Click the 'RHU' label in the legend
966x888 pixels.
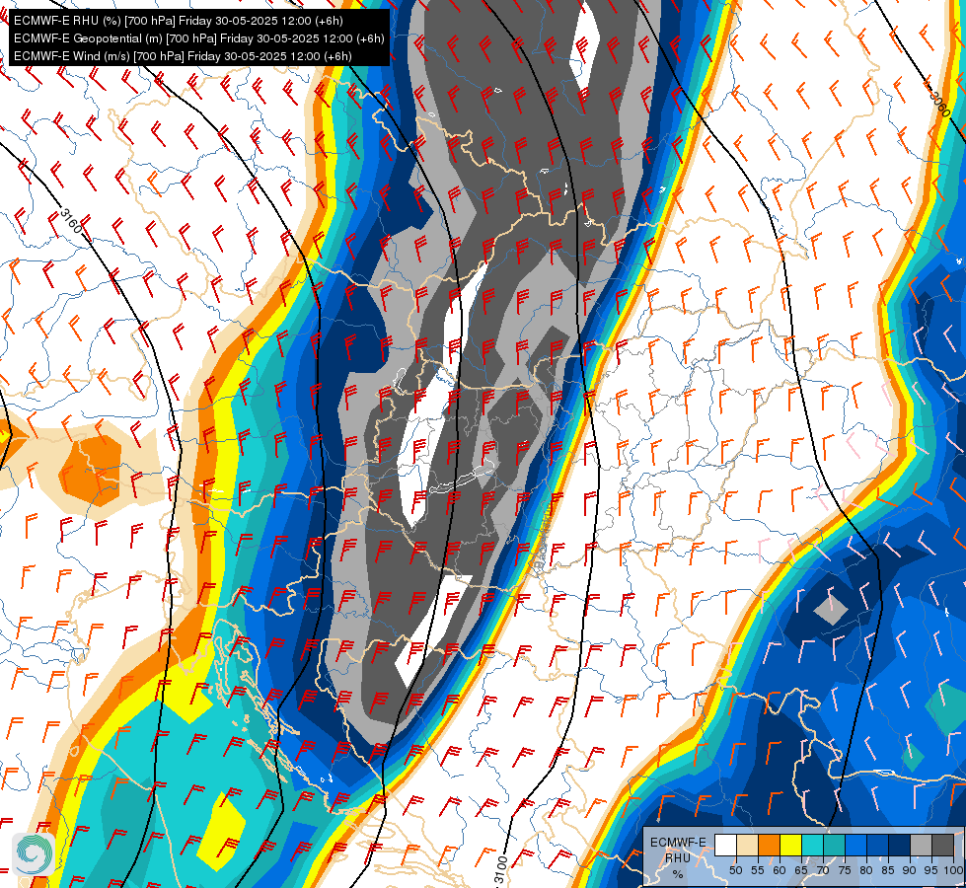coord(678,857)
